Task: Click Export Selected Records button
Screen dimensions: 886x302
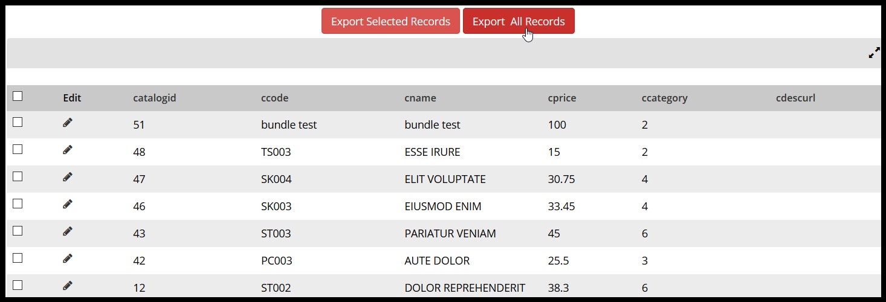Action: [x=390, y=21]
